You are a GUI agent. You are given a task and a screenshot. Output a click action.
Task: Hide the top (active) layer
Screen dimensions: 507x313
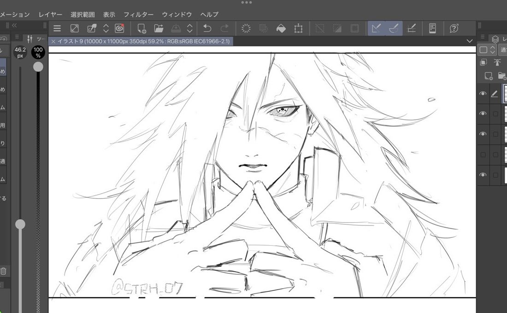[x=483, y=94]
